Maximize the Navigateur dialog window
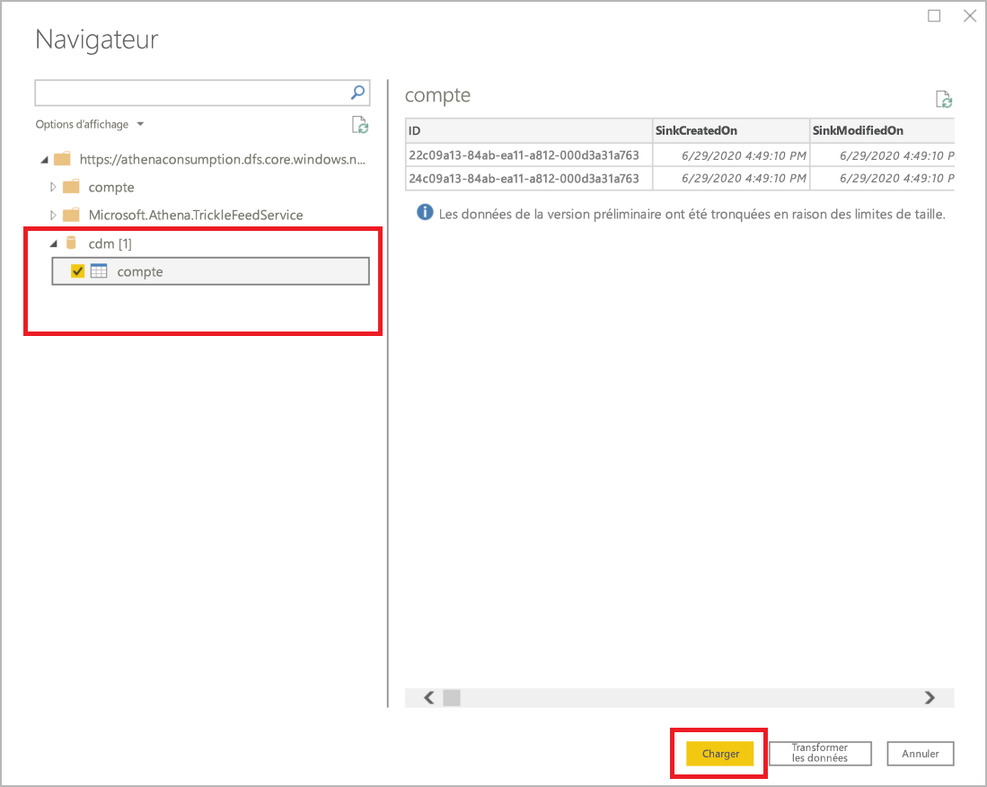Viewport: 987px width, 787px height. pos(934,16)
